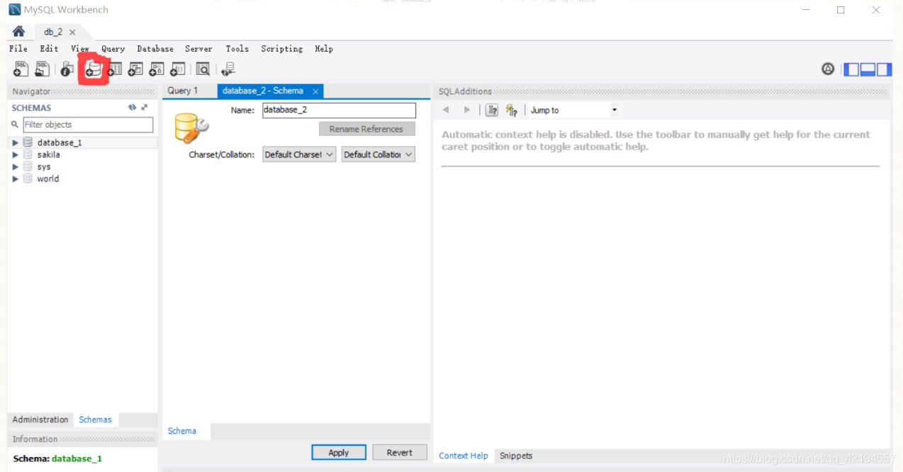Viewport: 903px width, 472px height.
Task: Toggle the right sidebar panel visibility
Action: coord(884,69)
